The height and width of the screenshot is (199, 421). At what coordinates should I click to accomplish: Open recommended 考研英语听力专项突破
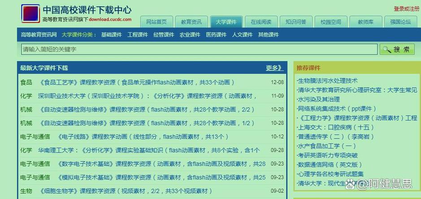click(x=328, y=155)
